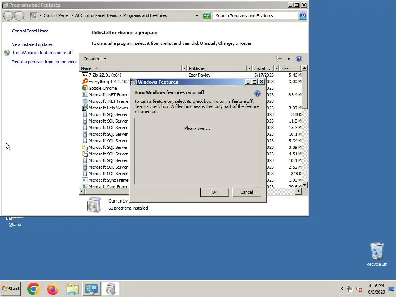Select the 7-Zip 22.01 icon
396x297 pixels.
pos(85,75)
